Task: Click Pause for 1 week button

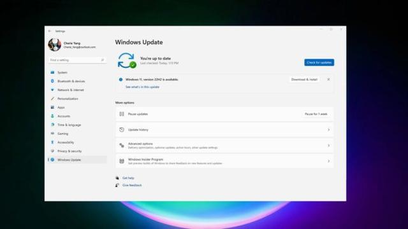Action: [x=316, y=114]
